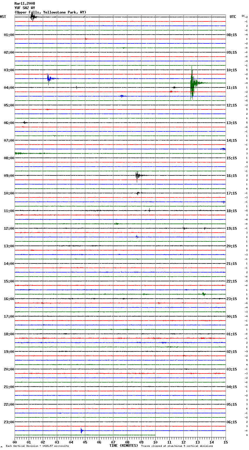The height and width of the screenshot is (450, 249).
Task: Click the MST timezone label
Action: pos(3,17)
